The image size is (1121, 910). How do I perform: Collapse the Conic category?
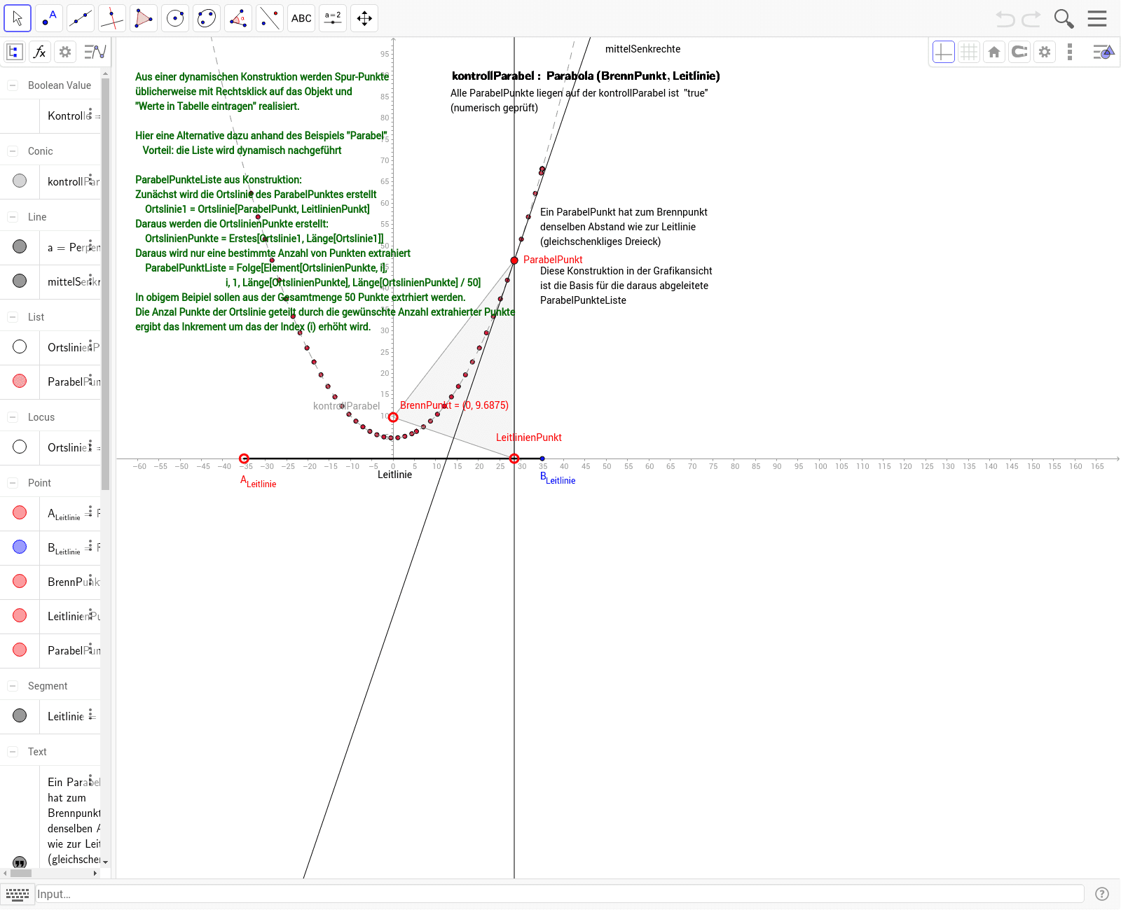tap(13, 151)
